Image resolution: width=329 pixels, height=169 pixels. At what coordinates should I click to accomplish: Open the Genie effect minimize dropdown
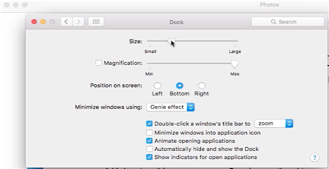[x=170, y=107]
